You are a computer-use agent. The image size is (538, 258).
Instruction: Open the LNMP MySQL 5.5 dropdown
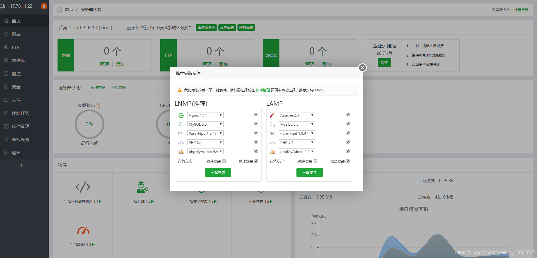(x=205, y=124)
